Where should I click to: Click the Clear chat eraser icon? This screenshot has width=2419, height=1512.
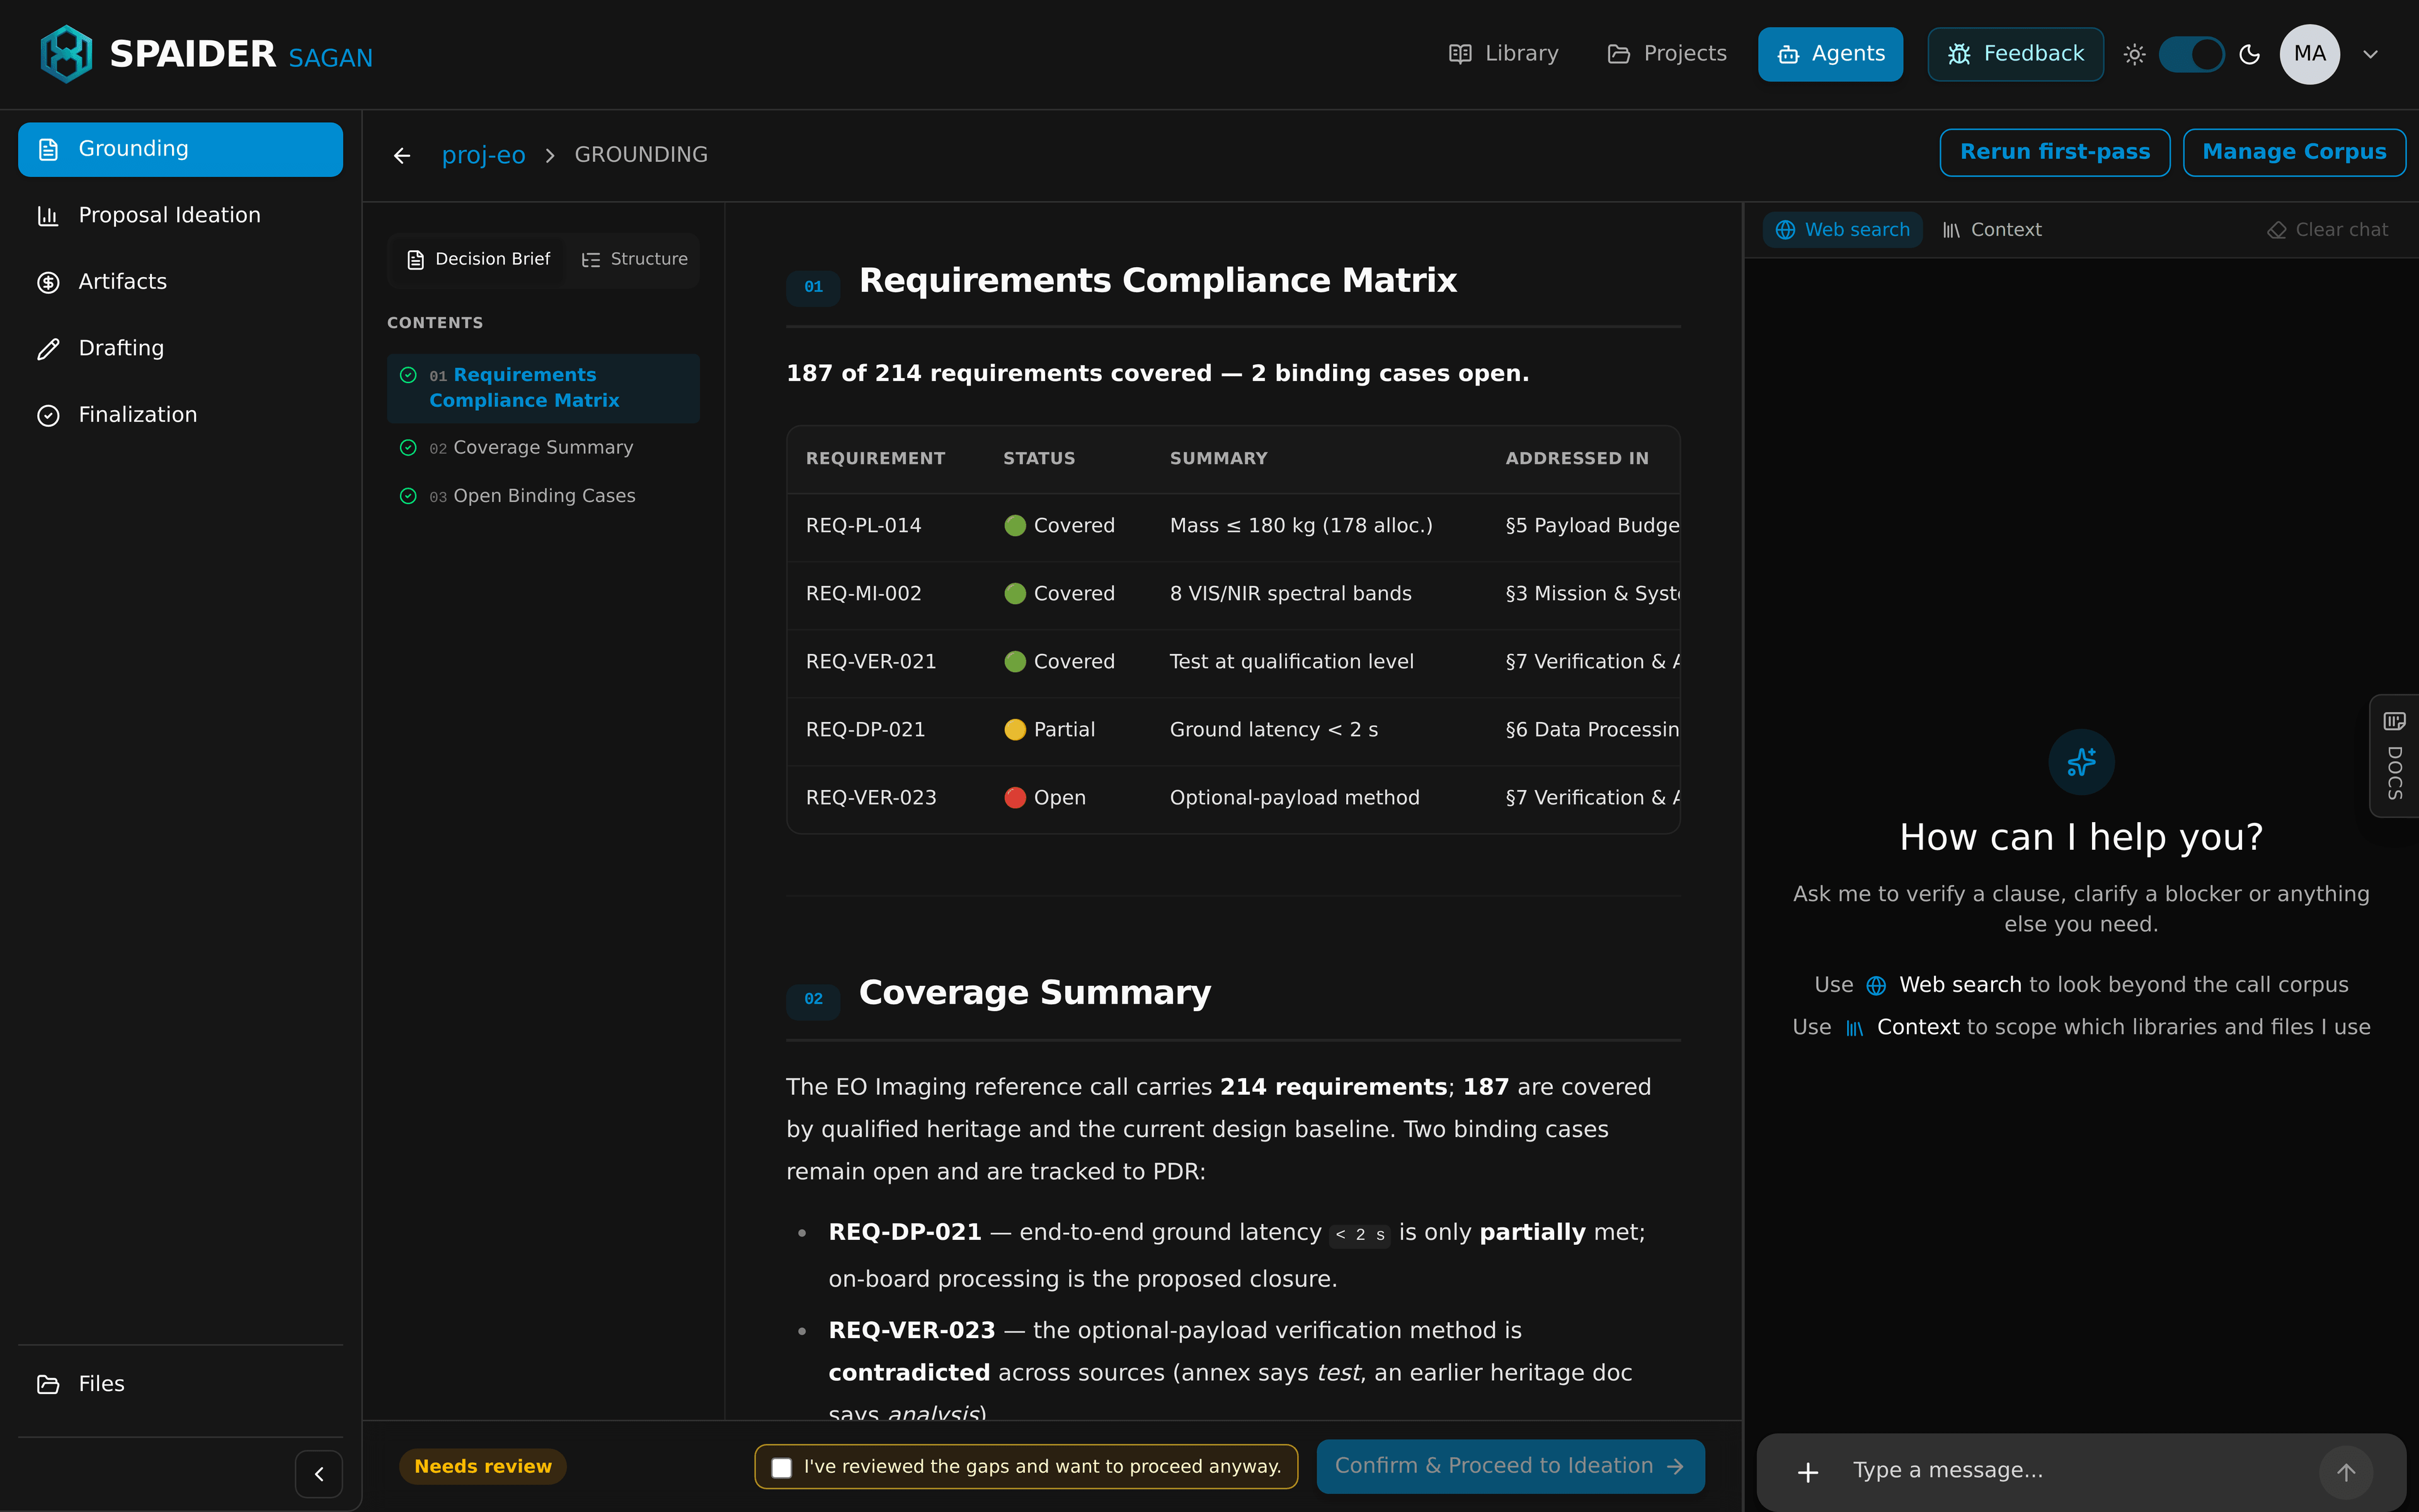pyautogui.click(x=2276, y=230)
